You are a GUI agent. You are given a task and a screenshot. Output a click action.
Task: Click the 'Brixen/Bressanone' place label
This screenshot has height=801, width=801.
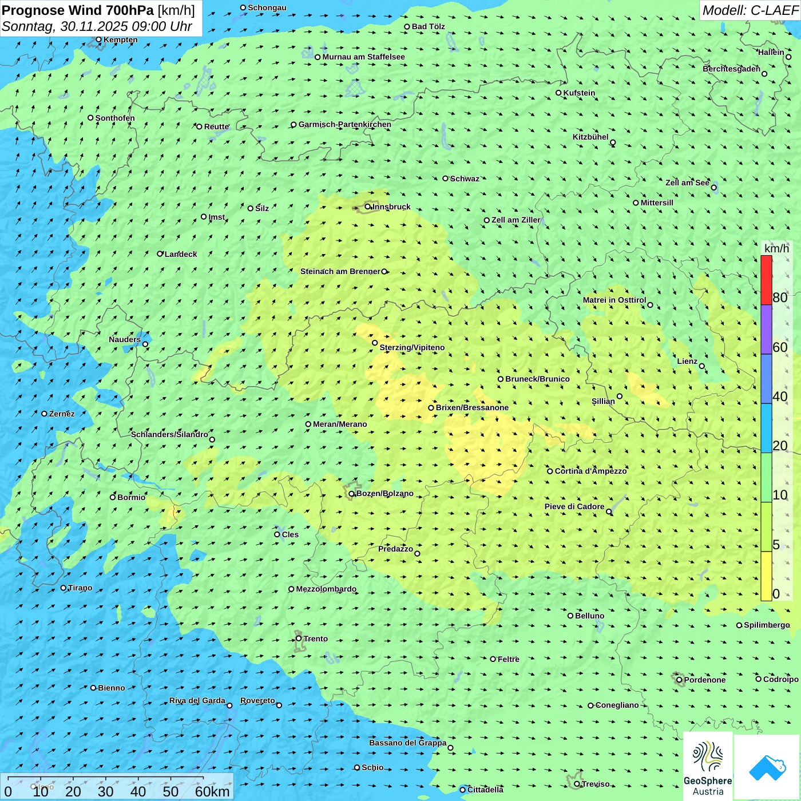point(472,408)
